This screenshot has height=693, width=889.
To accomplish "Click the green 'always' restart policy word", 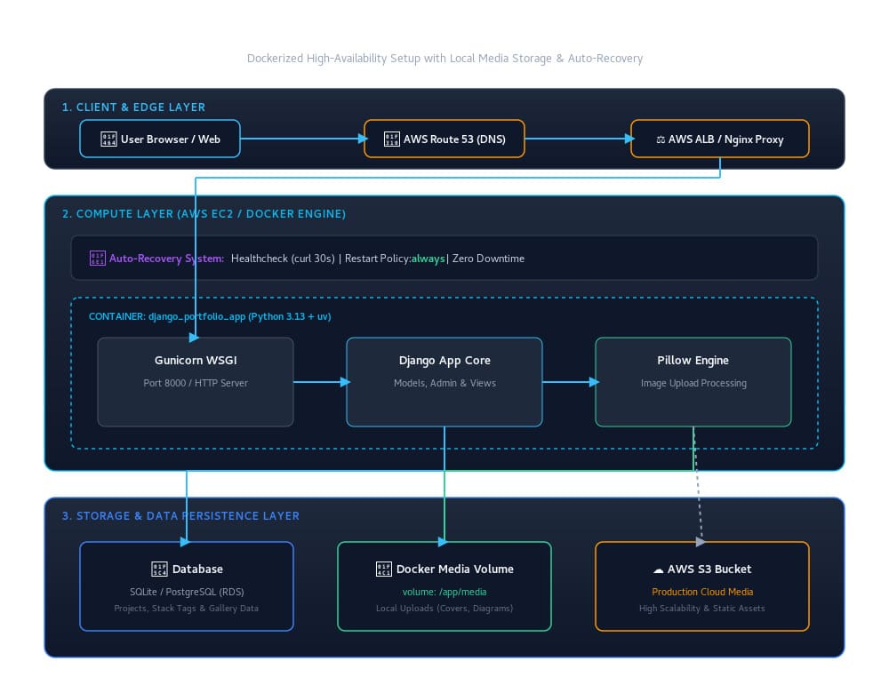I will (x=428, y=259).
